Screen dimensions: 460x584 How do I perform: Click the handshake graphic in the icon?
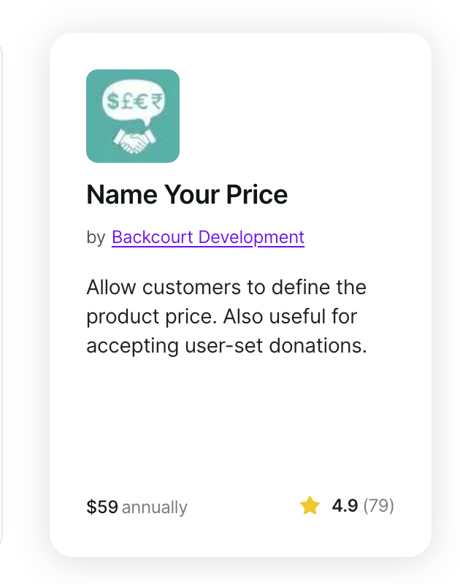[x=132, y=142]
